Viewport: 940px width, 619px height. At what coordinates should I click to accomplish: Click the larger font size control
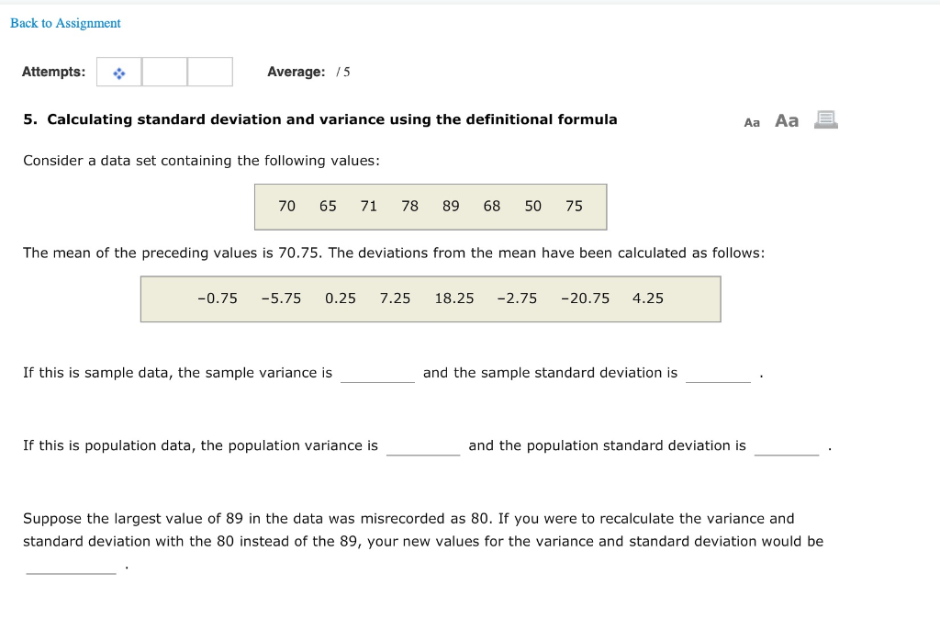click(x=786, y=120)
